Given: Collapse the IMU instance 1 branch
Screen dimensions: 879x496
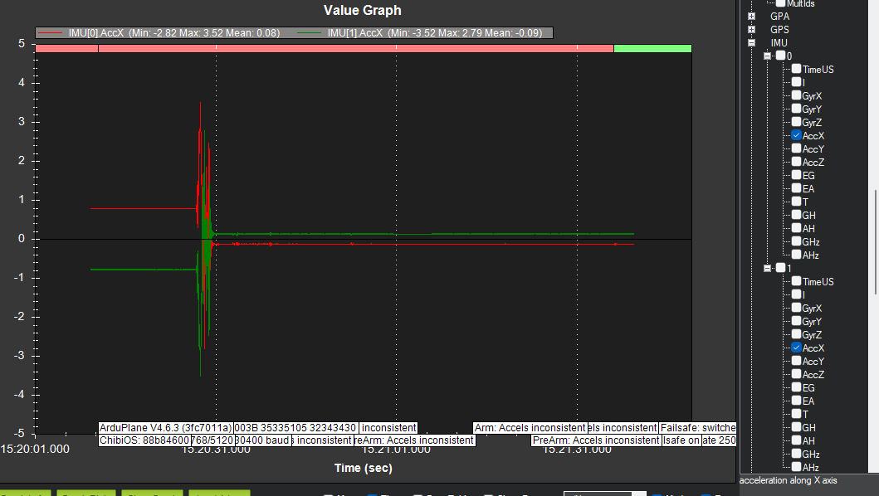Looking at the screenshot, I should point(768,269).
